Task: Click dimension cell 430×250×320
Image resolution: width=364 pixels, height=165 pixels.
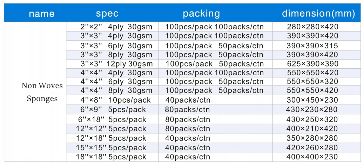Action: point(312,119)
